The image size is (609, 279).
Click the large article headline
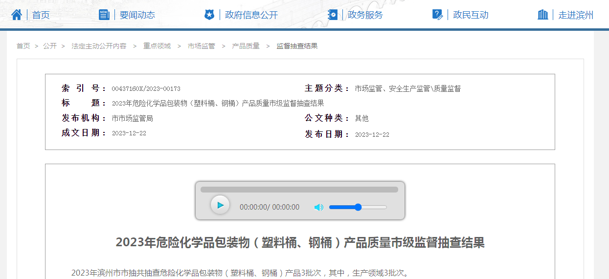point(300,242)
